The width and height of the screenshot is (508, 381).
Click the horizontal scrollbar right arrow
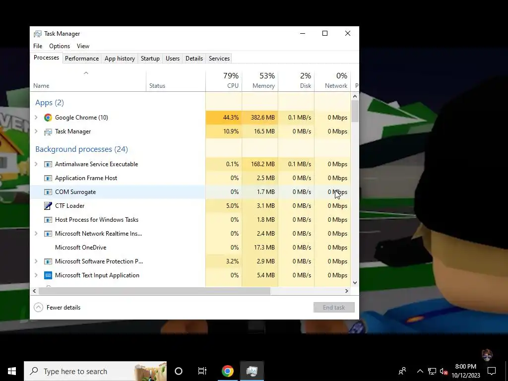point(347,291)
